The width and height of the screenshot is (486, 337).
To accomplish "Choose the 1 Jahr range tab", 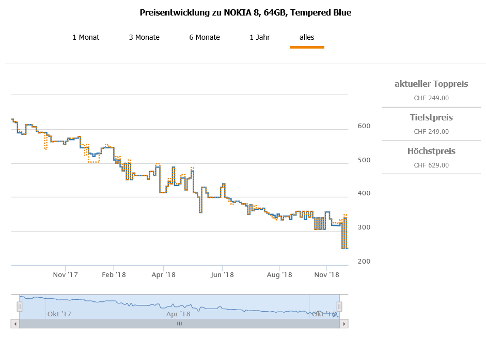I will (260, 37).
